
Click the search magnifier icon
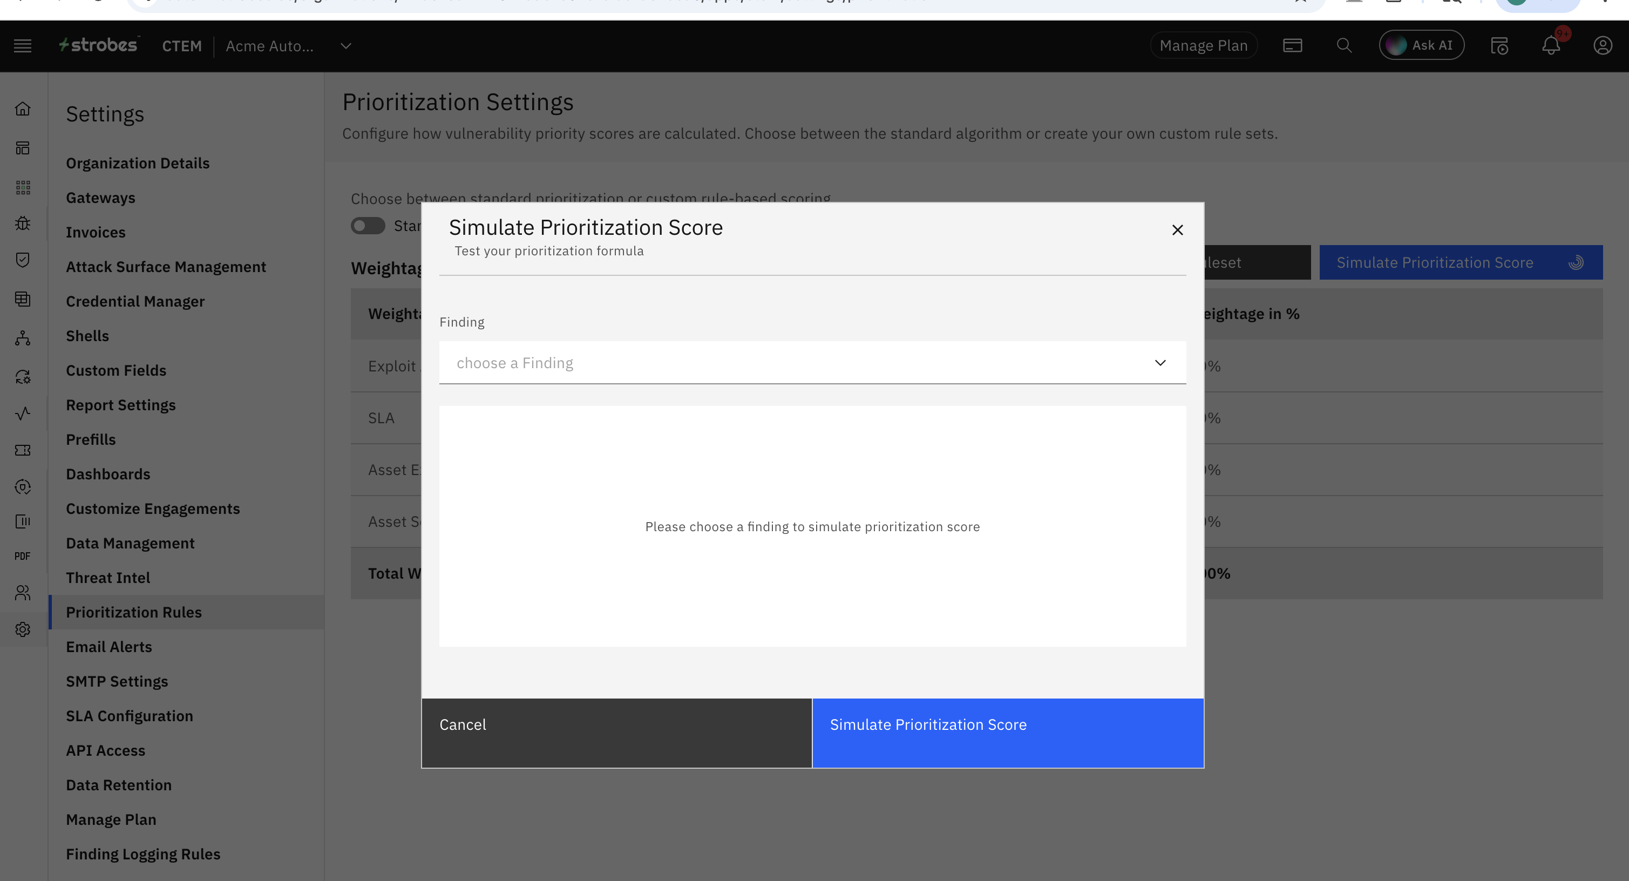1344,45
